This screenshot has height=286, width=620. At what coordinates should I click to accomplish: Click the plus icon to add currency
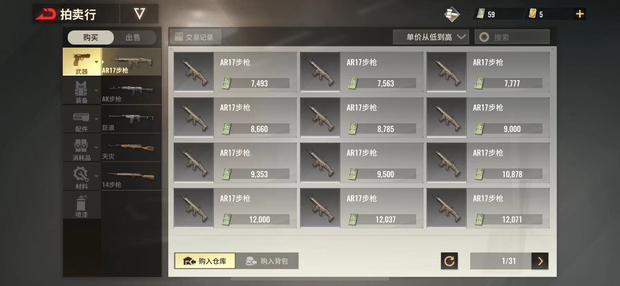coord(580,14)
